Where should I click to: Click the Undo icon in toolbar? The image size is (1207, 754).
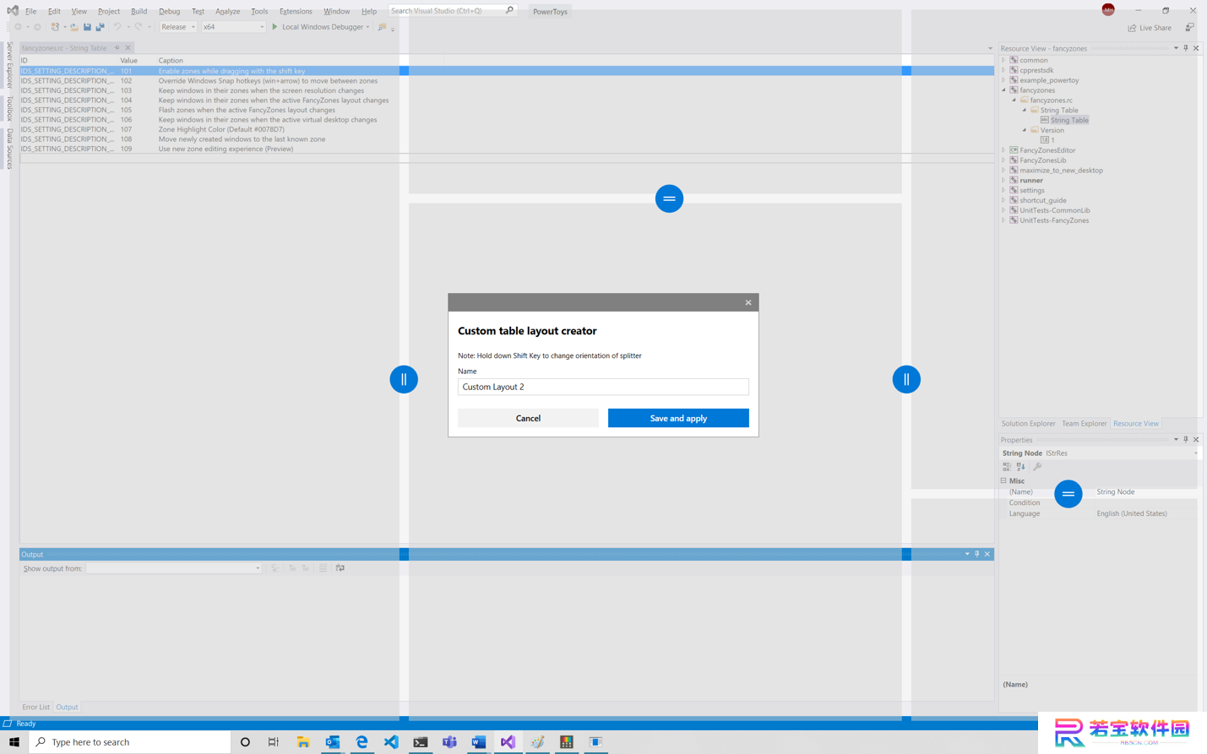[x=117, y=27]
